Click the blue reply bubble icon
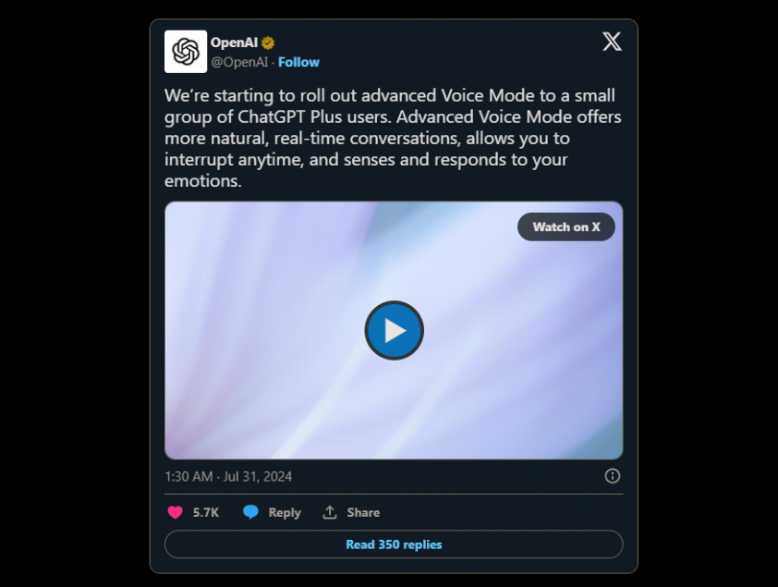 (250, 512)
